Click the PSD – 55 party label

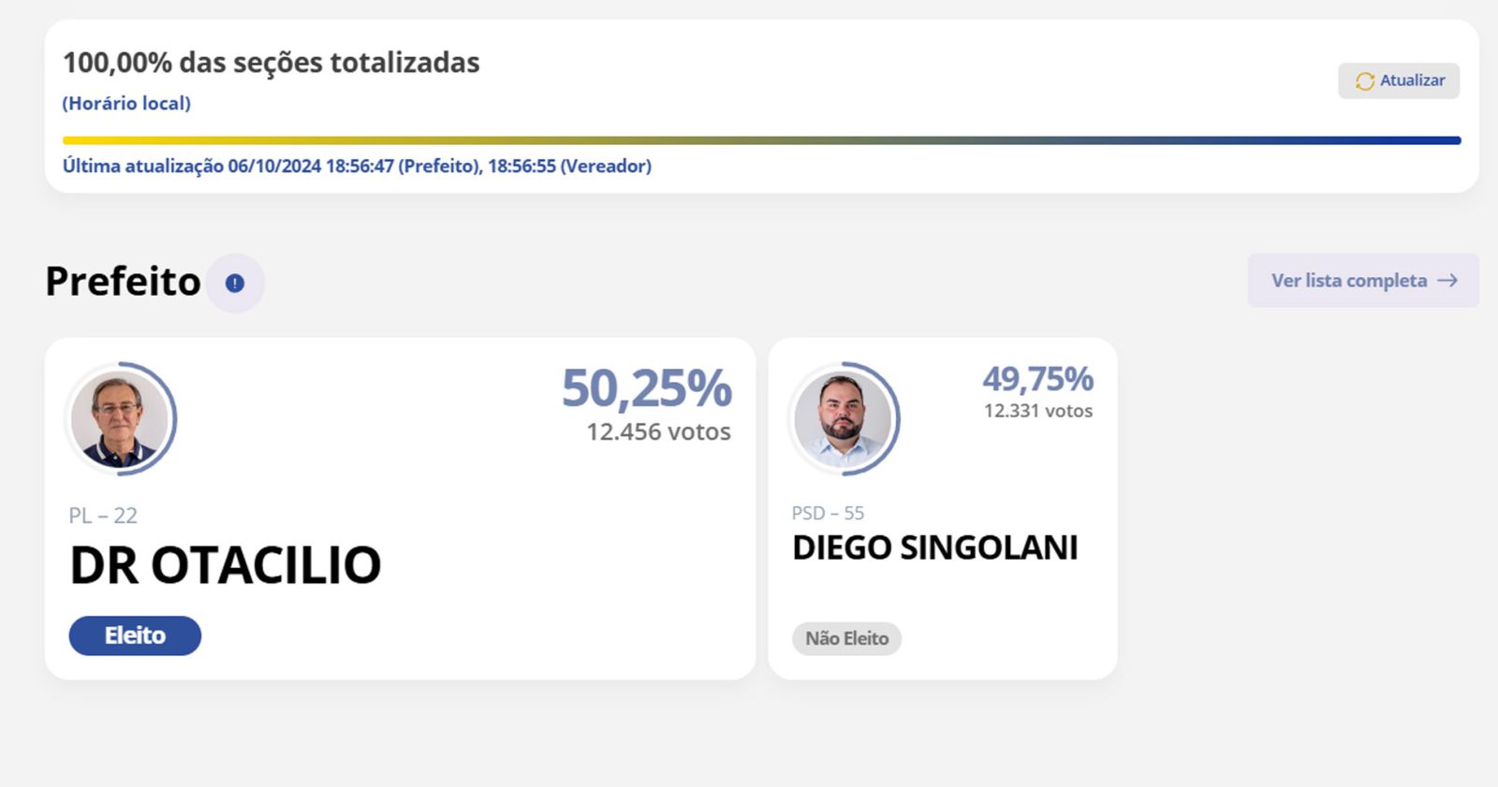tap(828, 513)
